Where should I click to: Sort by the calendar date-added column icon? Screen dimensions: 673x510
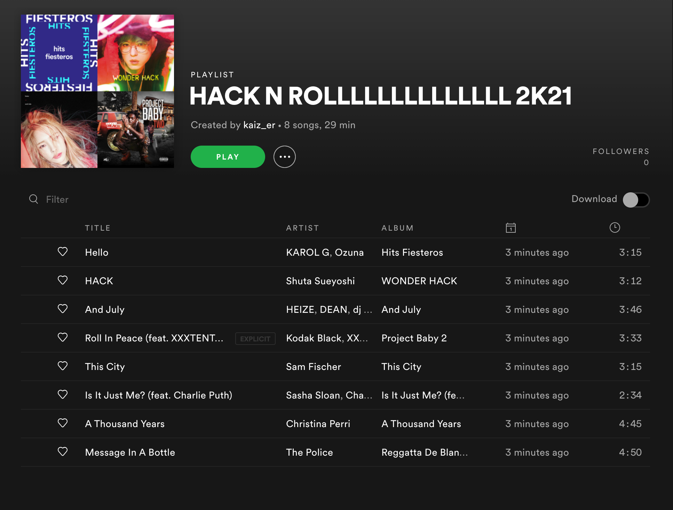[510, 228]
